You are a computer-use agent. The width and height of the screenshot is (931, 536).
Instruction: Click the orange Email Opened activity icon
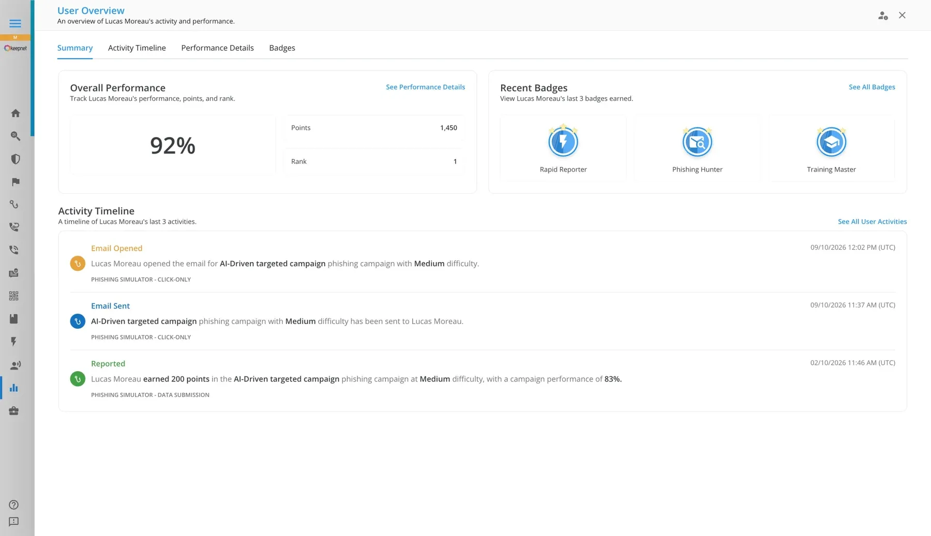[x=78, y=264]
